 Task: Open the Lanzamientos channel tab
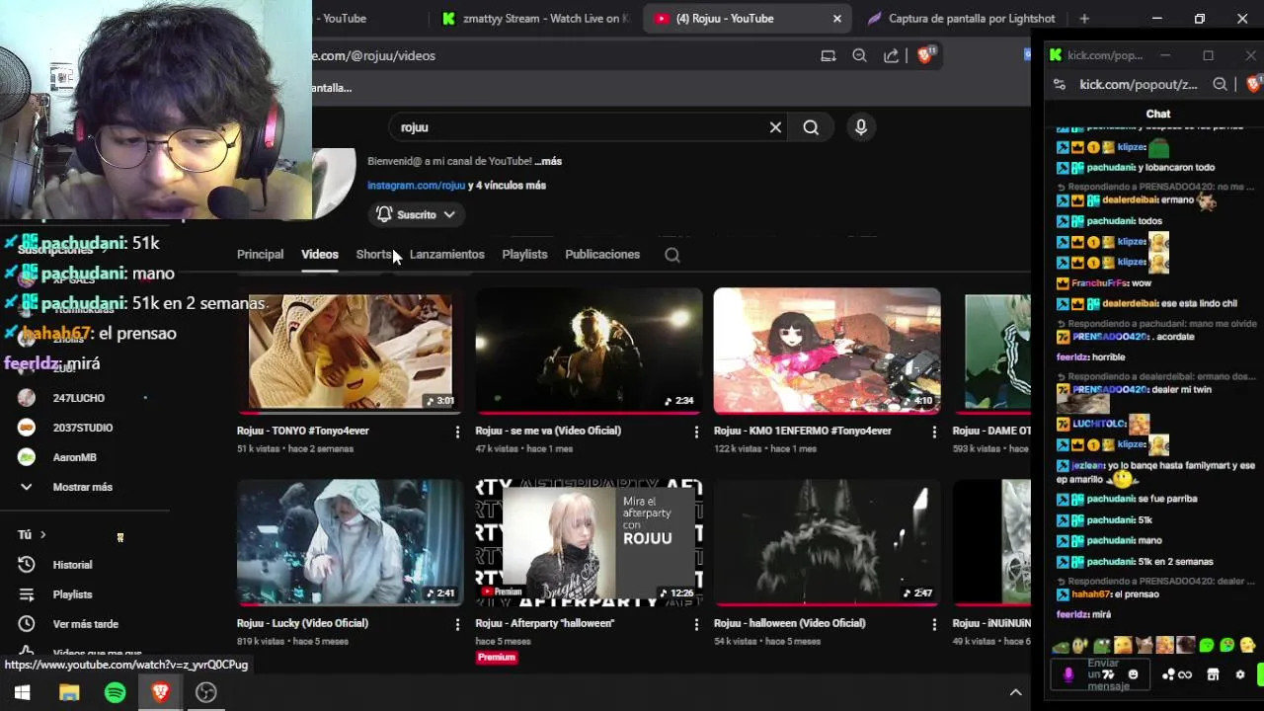[446, 255]
